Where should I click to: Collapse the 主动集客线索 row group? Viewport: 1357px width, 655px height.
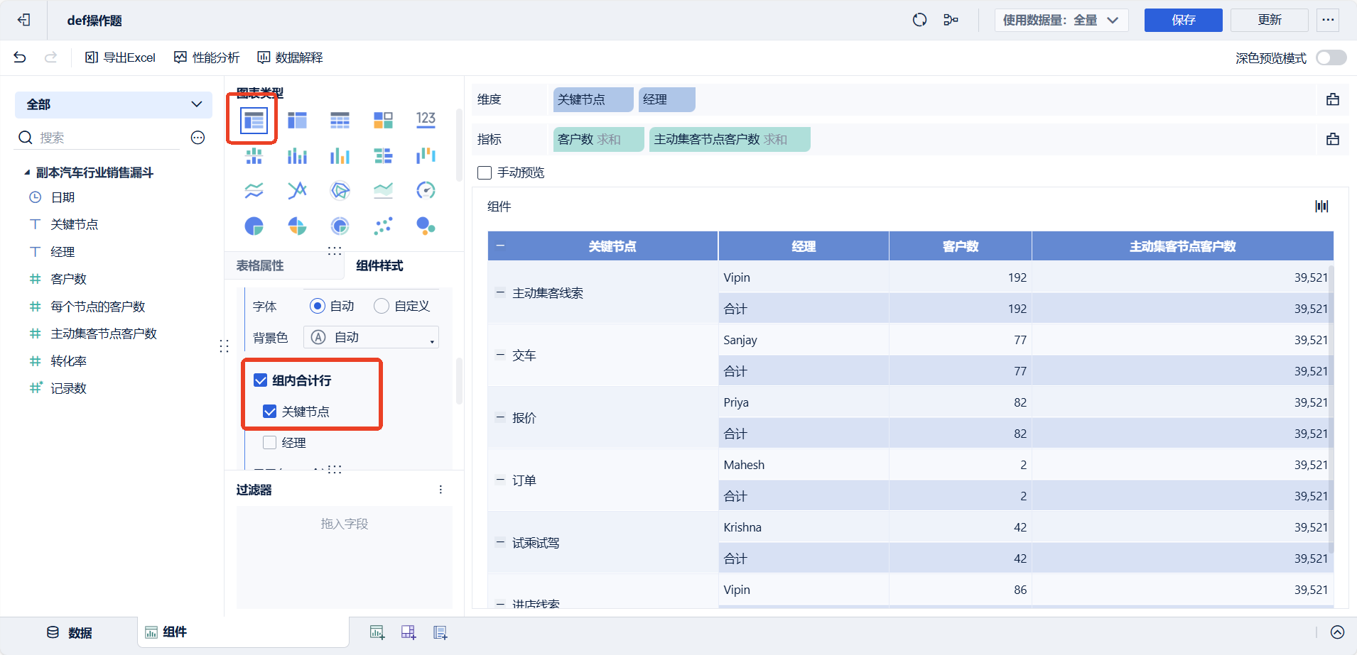(500, 292)
